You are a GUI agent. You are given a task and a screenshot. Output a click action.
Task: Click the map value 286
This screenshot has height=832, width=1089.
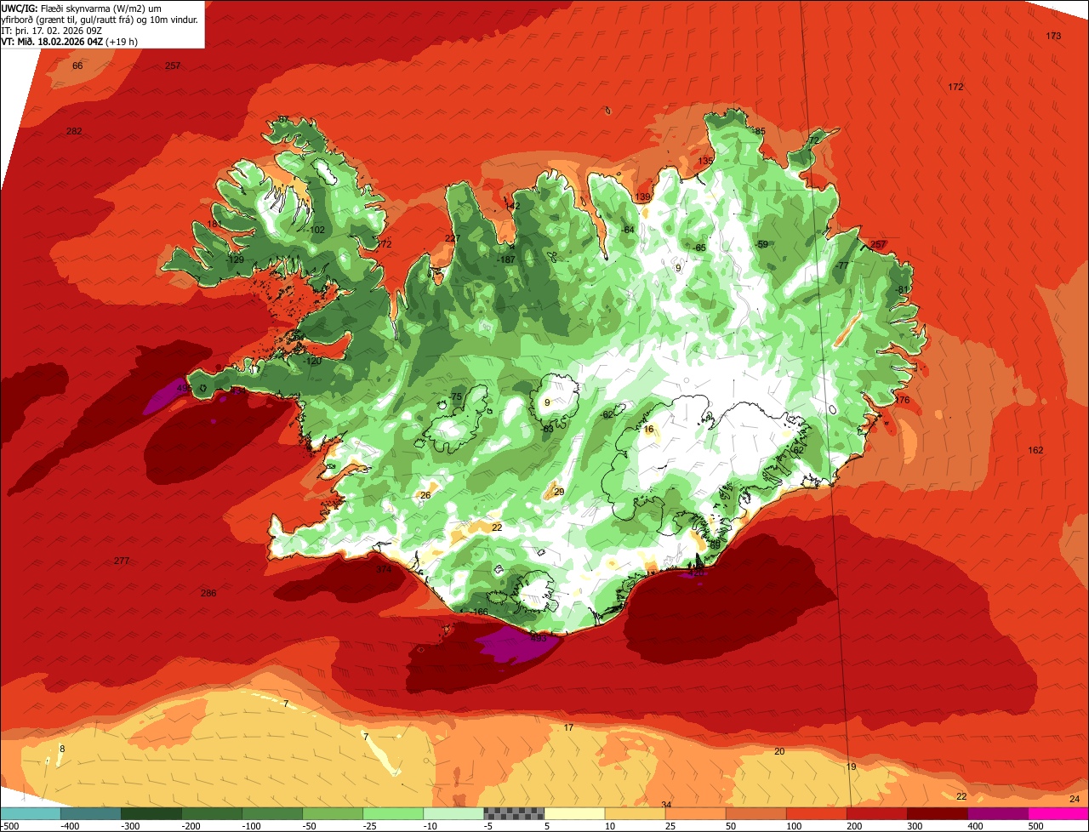(208, 593)
